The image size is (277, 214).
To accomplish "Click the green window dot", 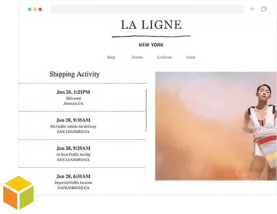I will tap(30, 9).
